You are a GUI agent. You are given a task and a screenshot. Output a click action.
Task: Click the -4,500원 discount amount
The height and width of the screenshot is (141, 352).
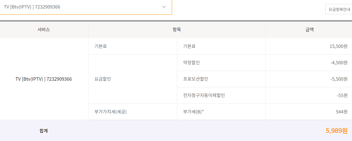[x=339, y=63]
